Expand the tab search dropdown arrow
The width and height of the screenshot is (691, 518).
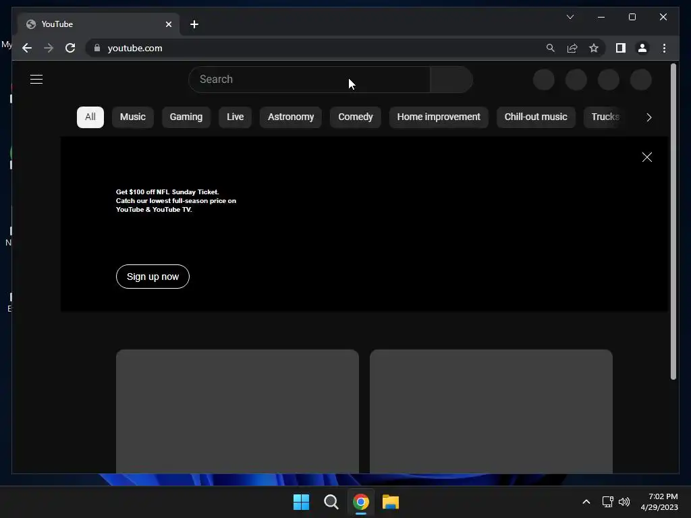(570, 17)
